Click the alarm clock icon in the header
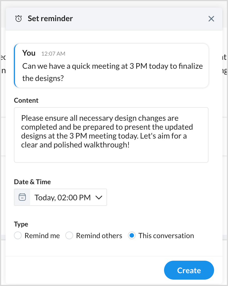 coord(19,19)
